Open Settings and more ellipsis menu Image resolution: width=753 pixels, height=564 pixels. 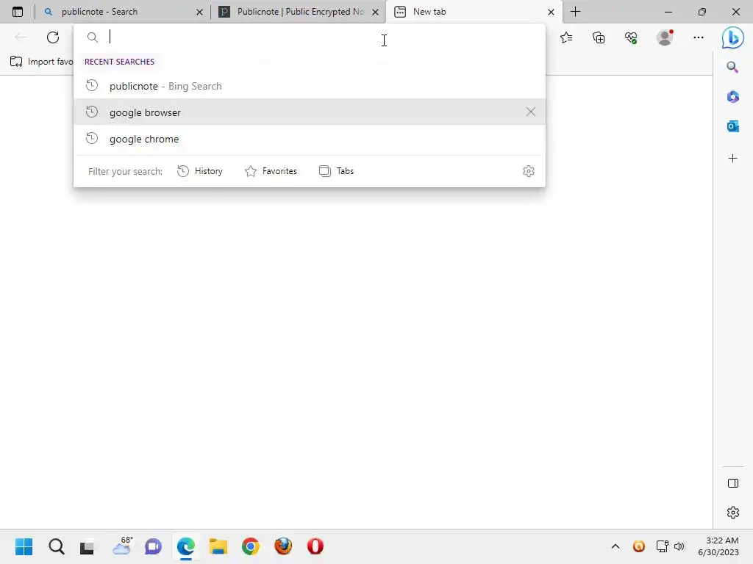click(x=699, y=37)
